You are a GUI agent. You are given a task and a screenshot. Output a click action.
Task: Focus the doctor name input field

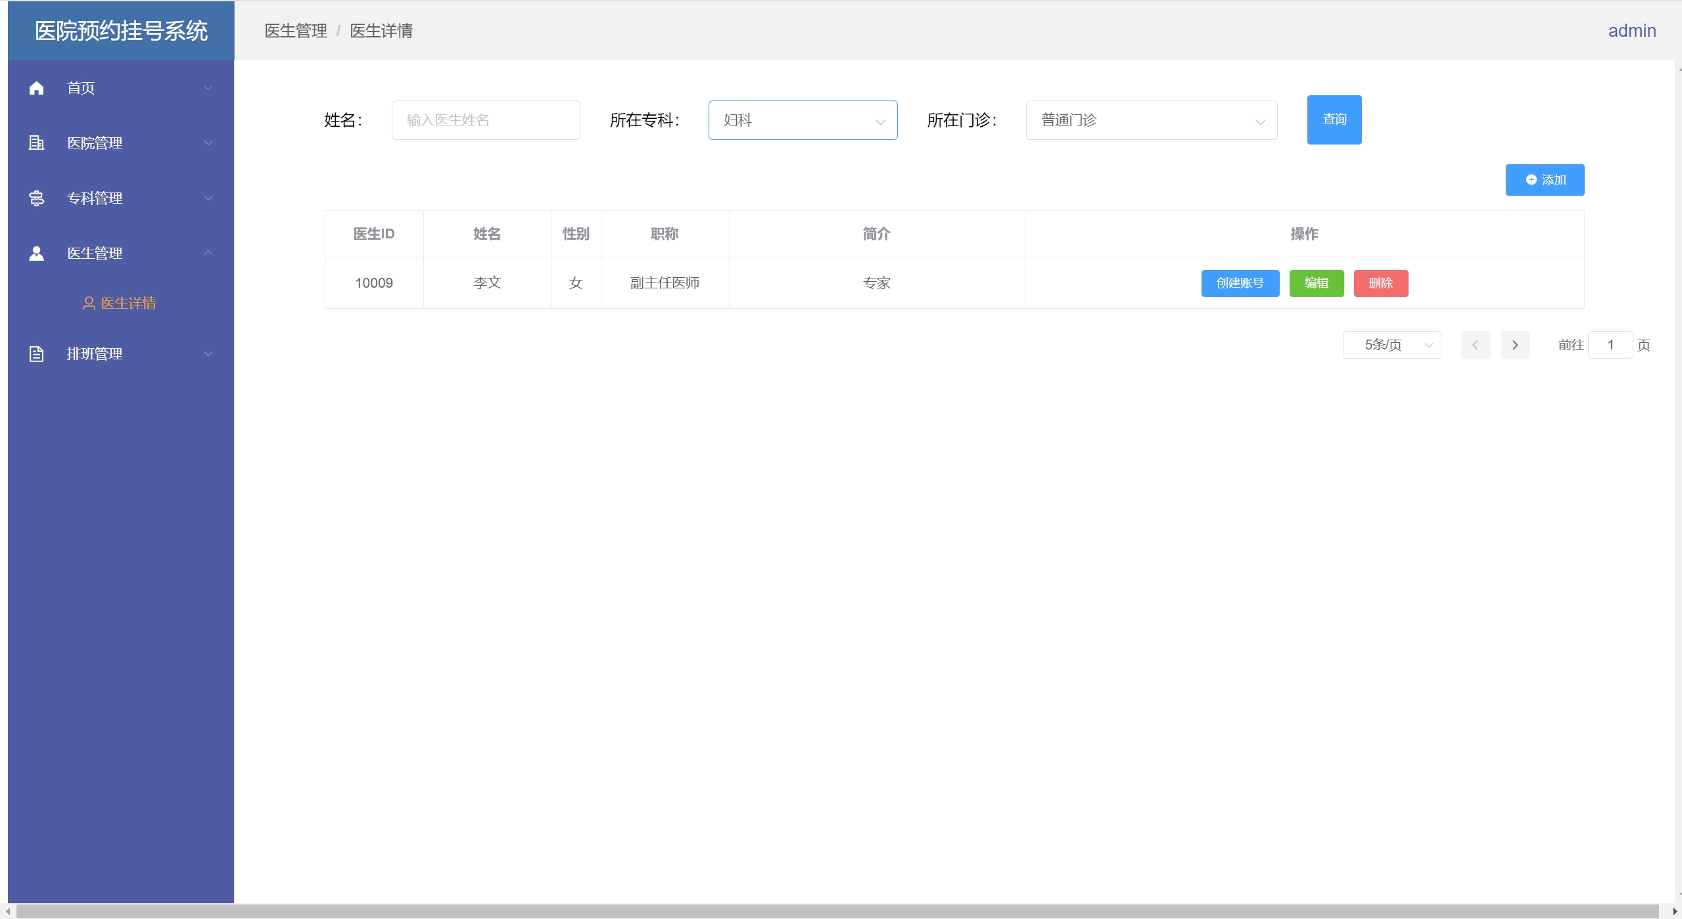pos(485,120)
